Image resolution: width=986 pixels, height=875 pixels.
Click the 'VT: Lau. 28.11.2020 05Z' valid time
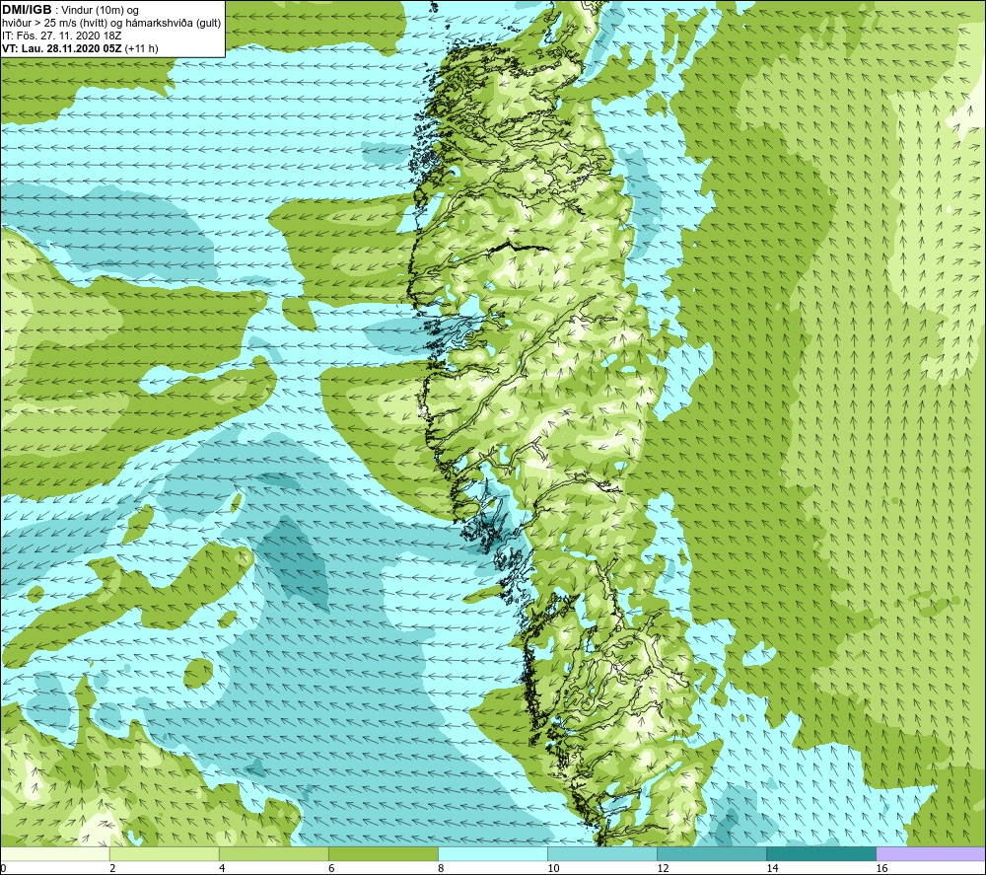pos(62,48)
